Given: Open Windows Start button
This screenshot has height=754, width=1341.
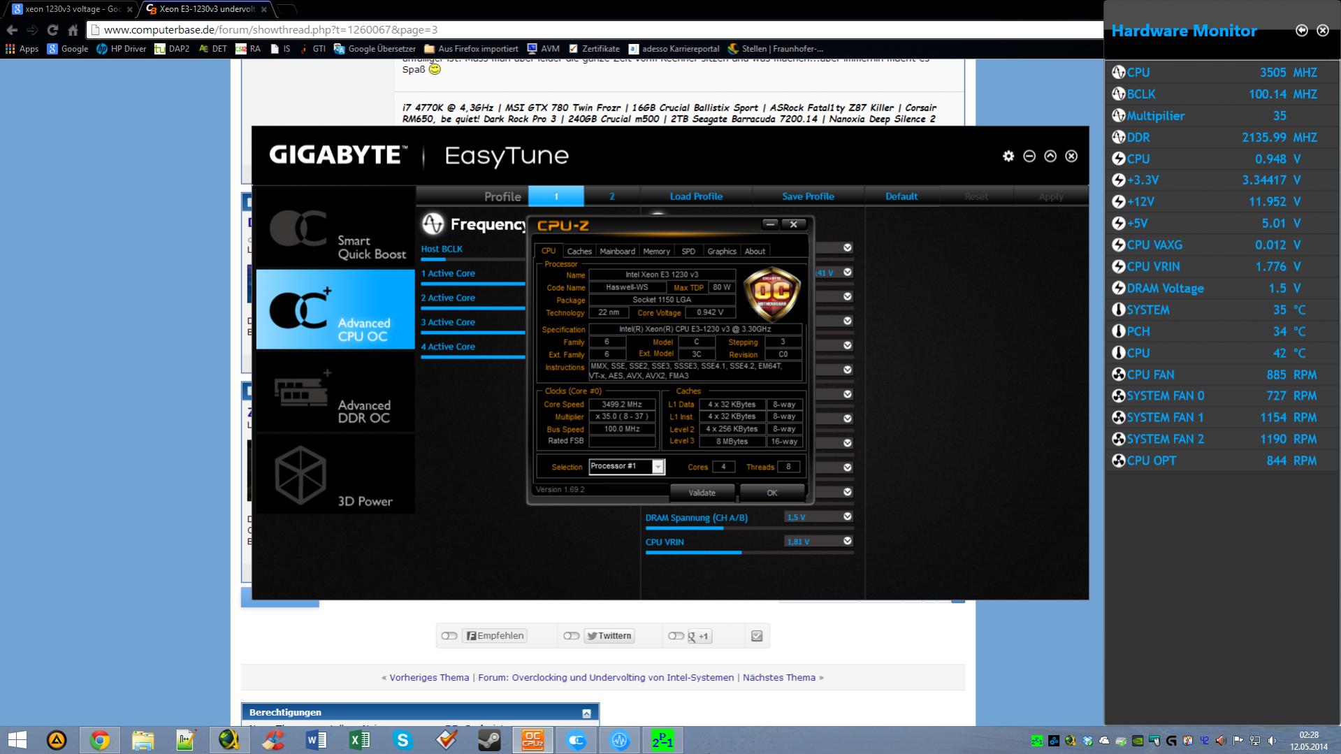Looking at the screenshot, I should coord(17,740).
